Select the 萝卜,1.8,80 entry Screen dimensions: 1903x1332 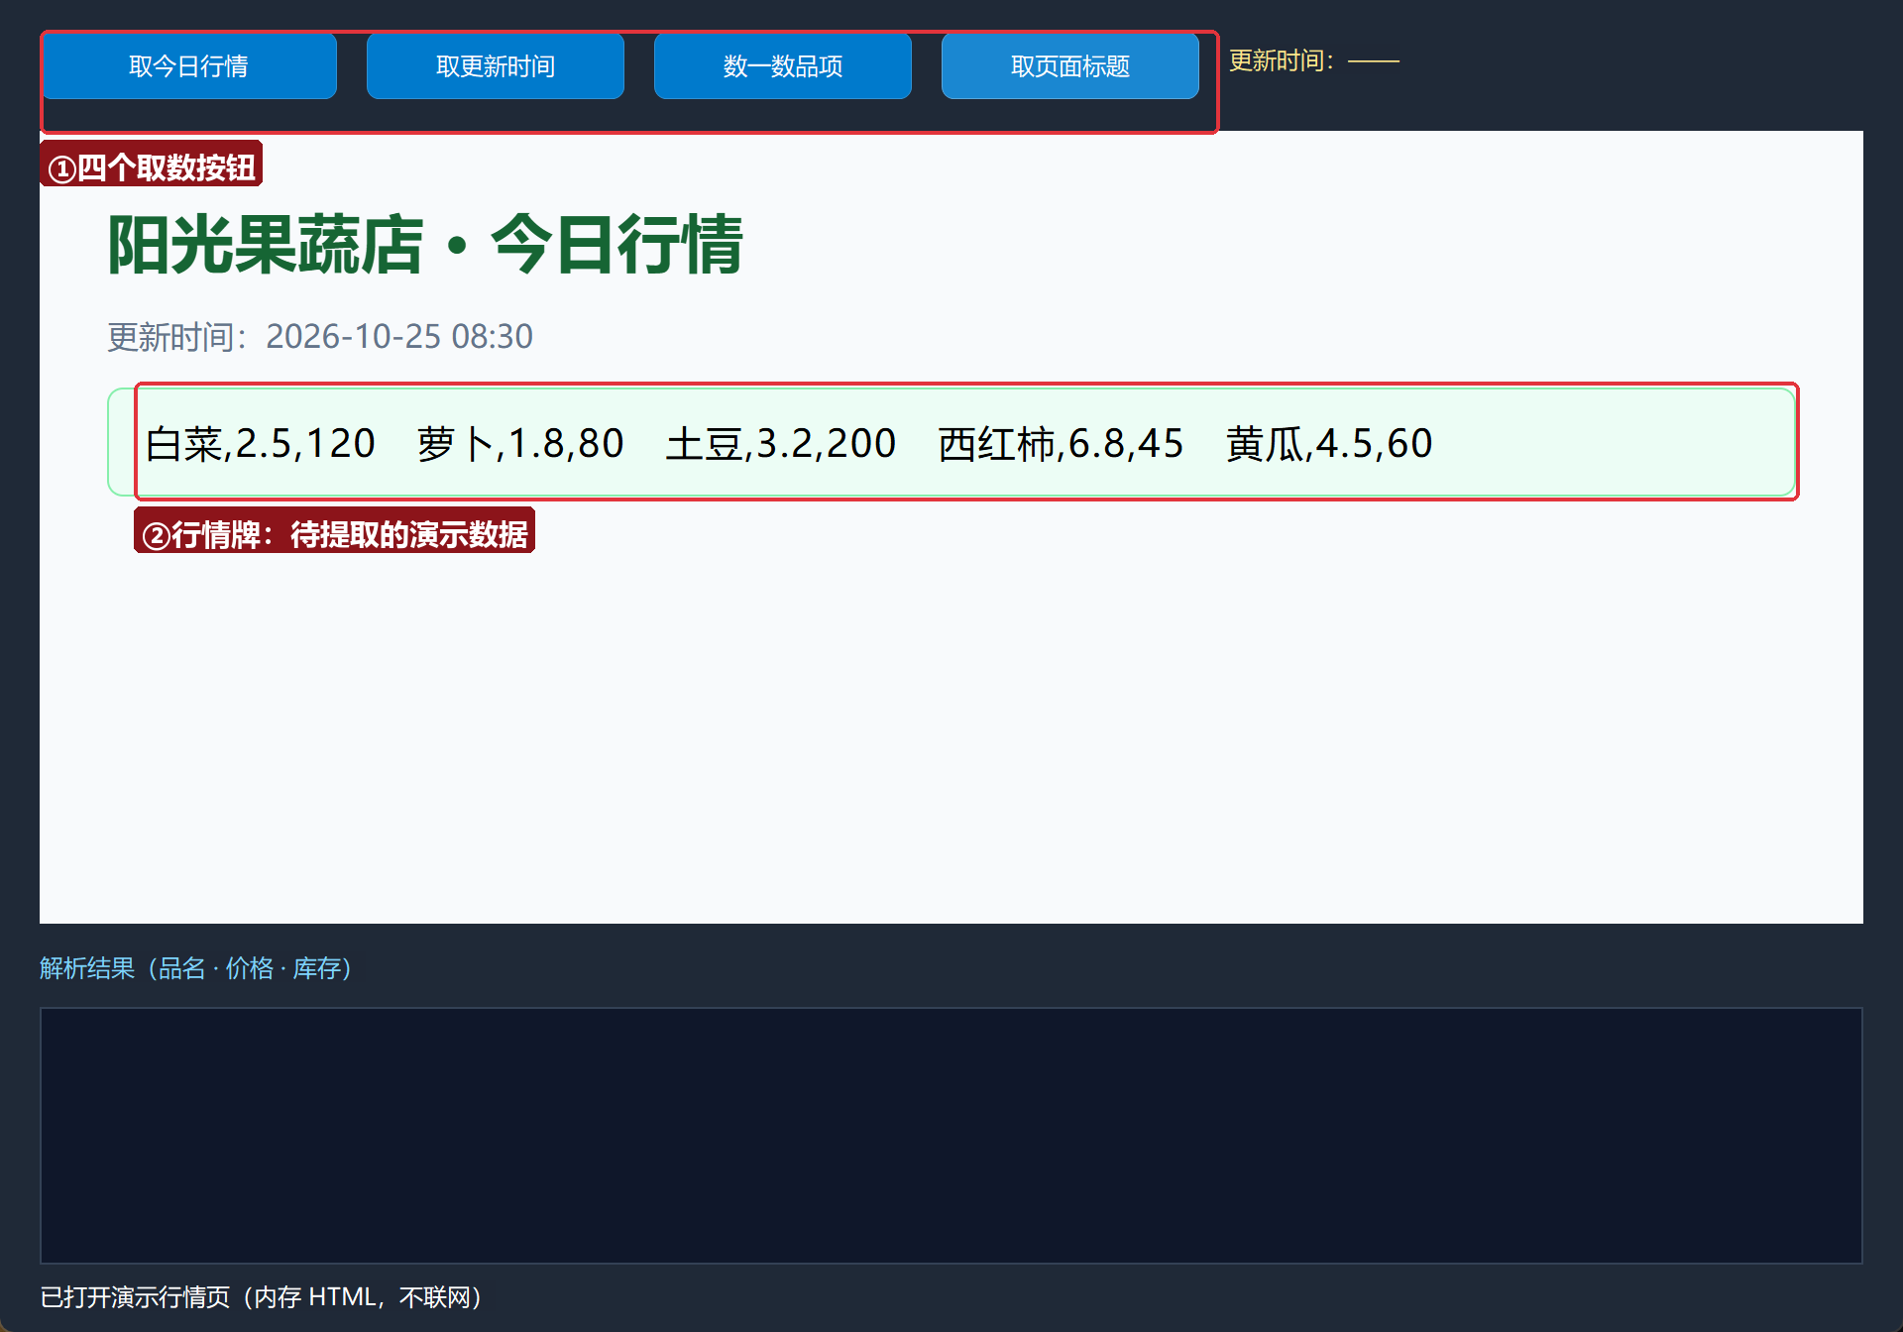coord(520,443)
